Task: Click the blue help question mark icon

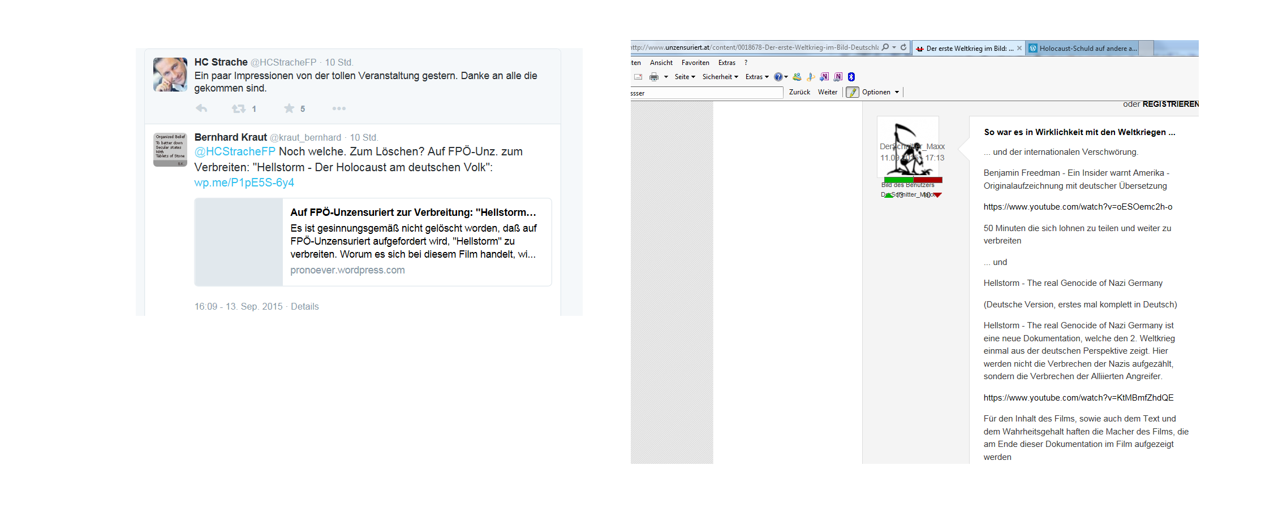Action: 778,77
